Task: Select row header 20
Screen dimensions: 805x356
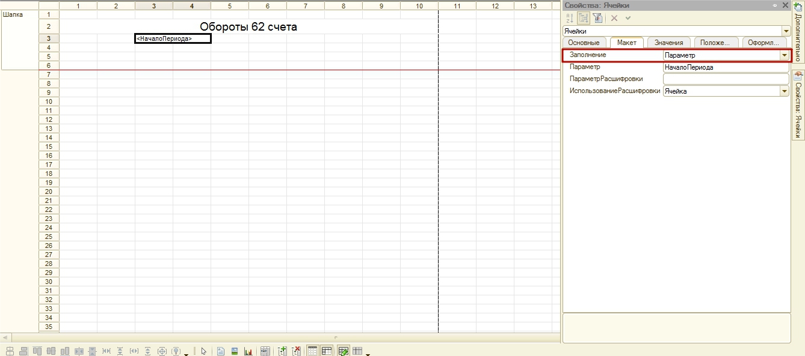Action: pyautogui.click(x=49, y=192)
